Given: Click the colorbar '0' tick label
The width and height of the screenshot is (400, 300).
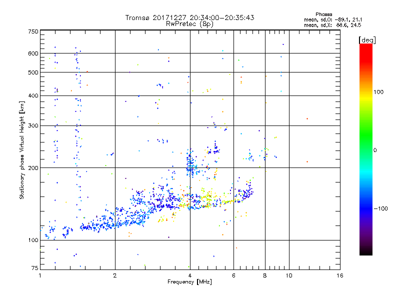Looking at the screenshot, I should [375, 150].
